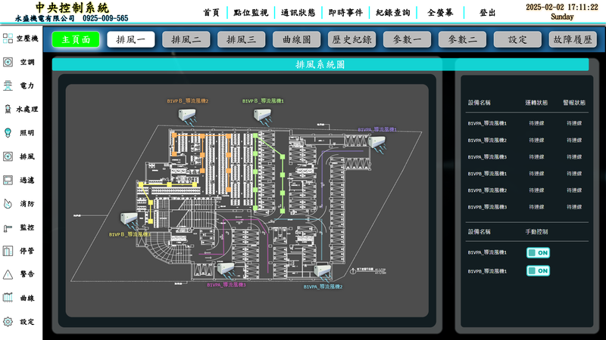Open the 電力 power tower icon
Screen dimensions: 606x340
(8, 85)
